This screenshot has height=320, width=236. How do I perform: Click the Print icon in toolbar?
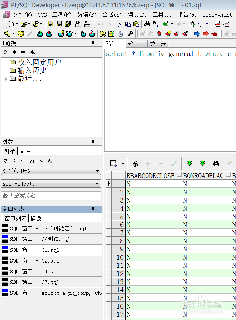[78, 24]
